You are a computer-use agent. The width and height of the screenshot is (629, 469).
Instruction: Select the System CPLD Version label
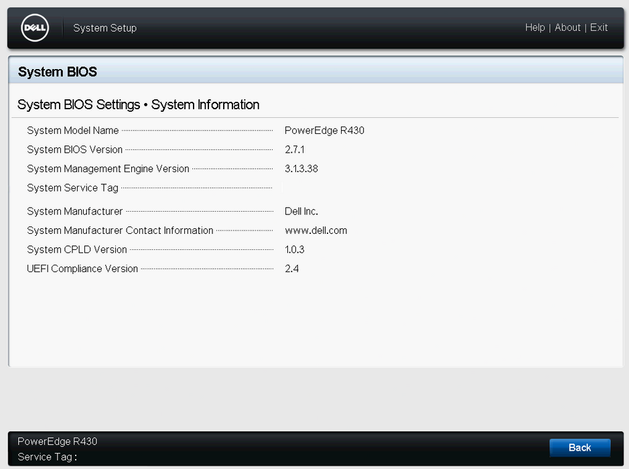pyautogui.click(x=76, y=249)
